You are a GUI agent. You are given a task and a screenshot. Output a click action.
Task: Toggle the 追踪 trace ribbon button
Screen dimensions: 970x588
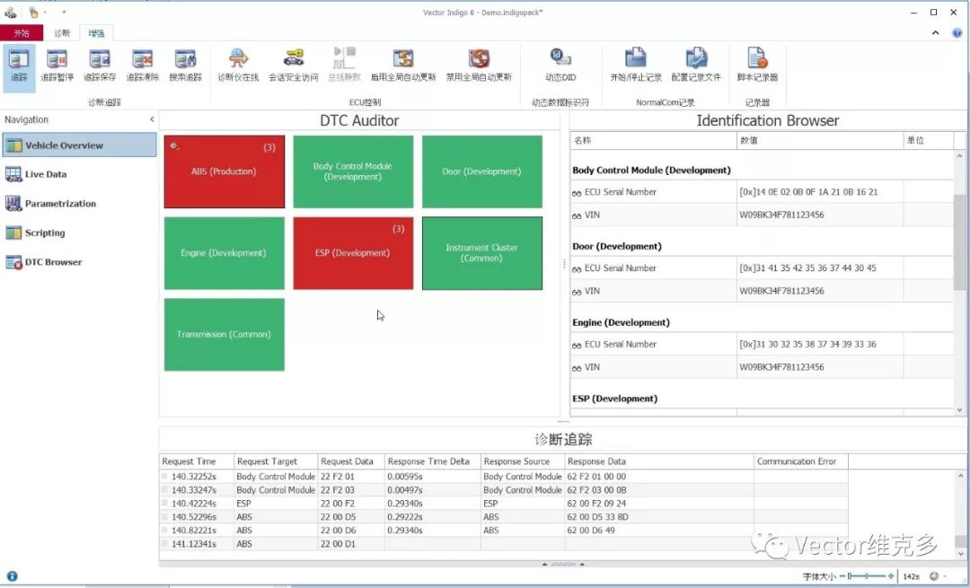tap(19, 66)
